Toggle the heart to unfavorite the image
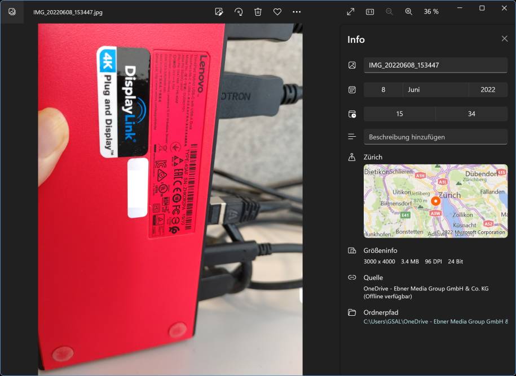The width and height of the screenshot is (516, 376). [x=277, y=11]
